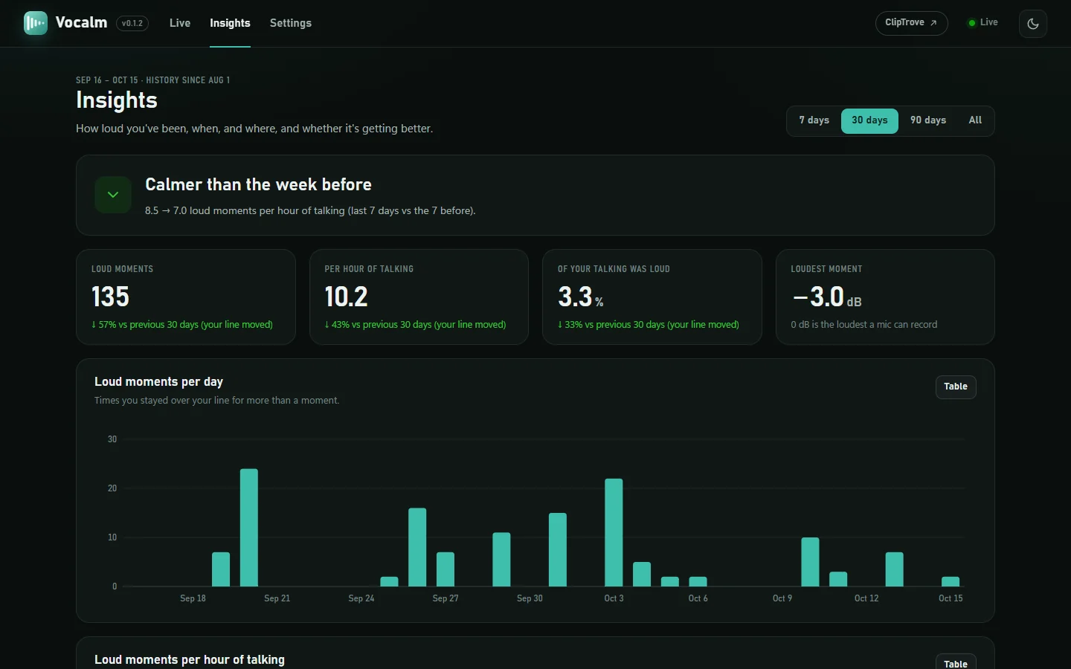The height and width of the screenshot is (669, 1071).
Task: Click the green Live status indicator
Action: (x=982, y=23)
